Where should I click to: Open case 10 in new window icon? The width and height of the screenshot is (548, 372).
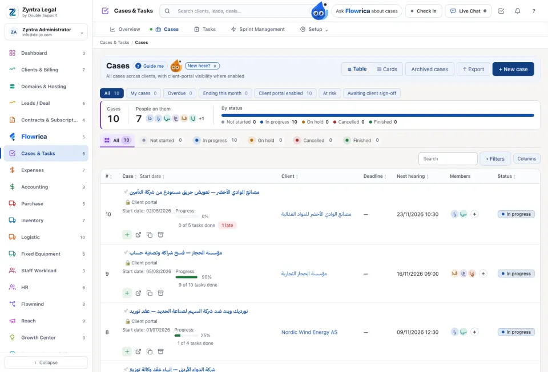[x=138, y=235]
